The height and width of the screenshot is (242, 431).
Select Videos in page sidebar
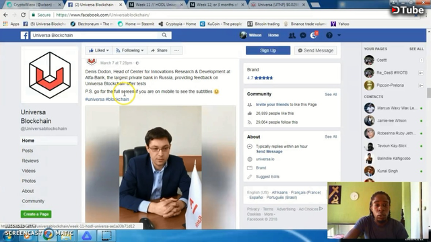(x=28, y=171)
